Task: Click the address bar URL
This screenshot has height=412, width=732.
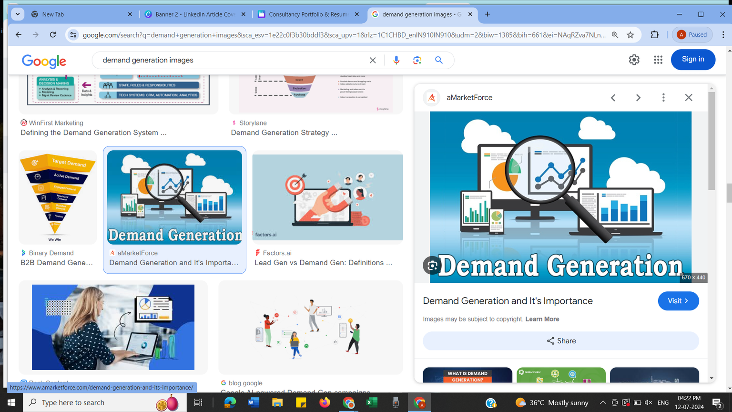Action: (344, 35)
